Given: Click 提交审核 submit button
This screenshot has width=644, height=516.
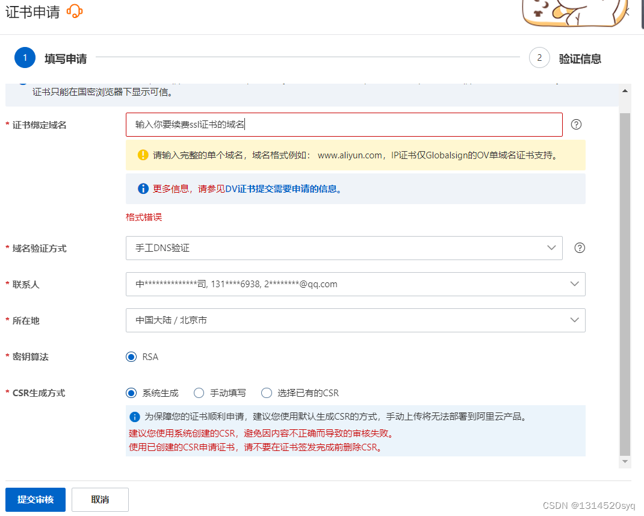Looking at the screenshot, I should pos(36,499).
